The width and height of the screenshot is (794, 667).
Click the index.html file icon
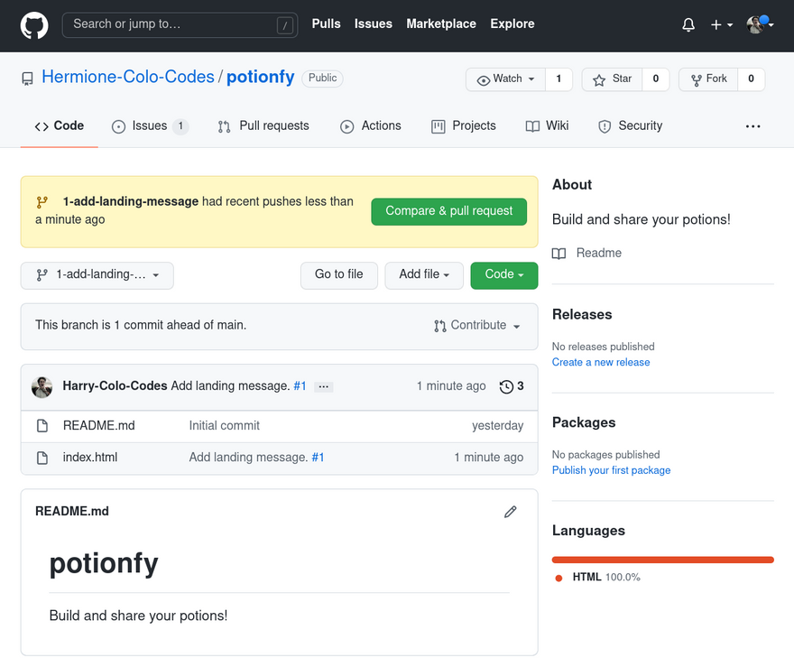click(42, 458)
